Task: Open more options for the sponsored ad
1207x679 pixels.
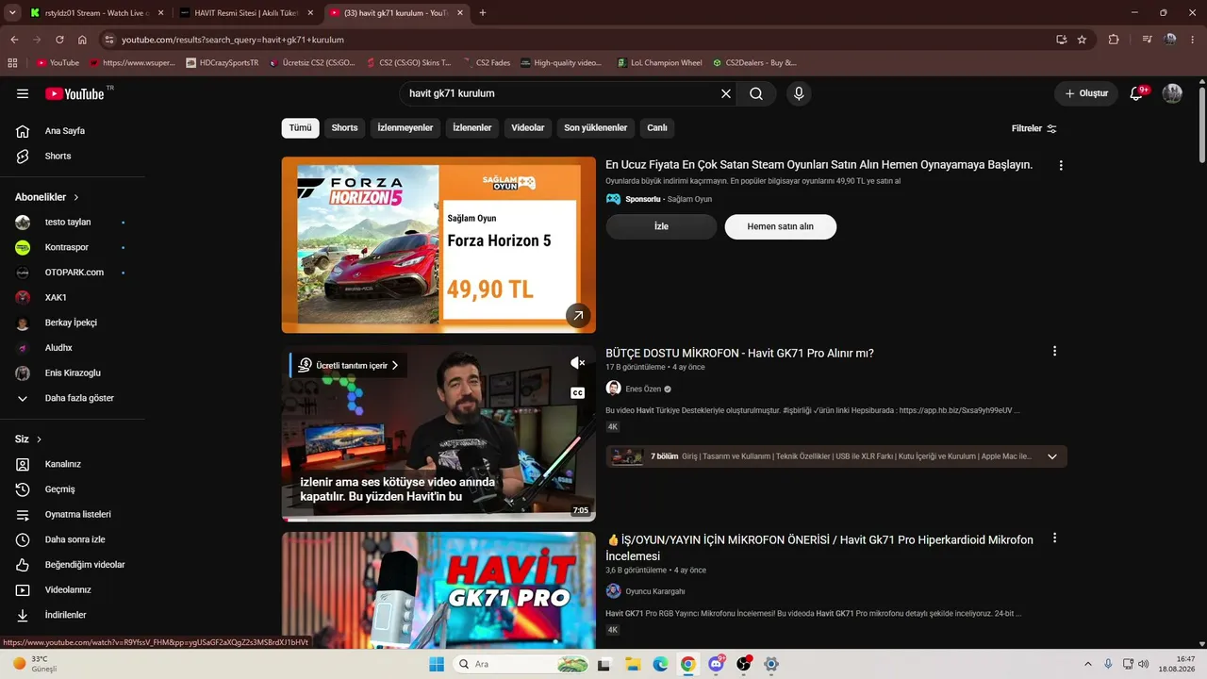Action: [1061, 165]
